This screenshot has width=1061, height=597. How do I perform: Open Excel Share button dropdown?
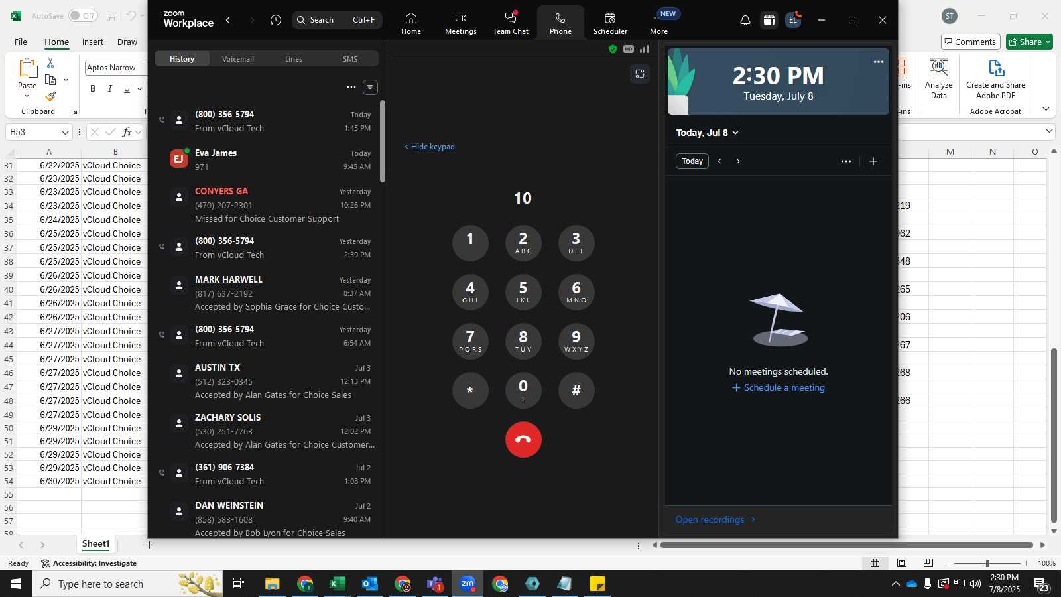click(x=1048, y=42)
